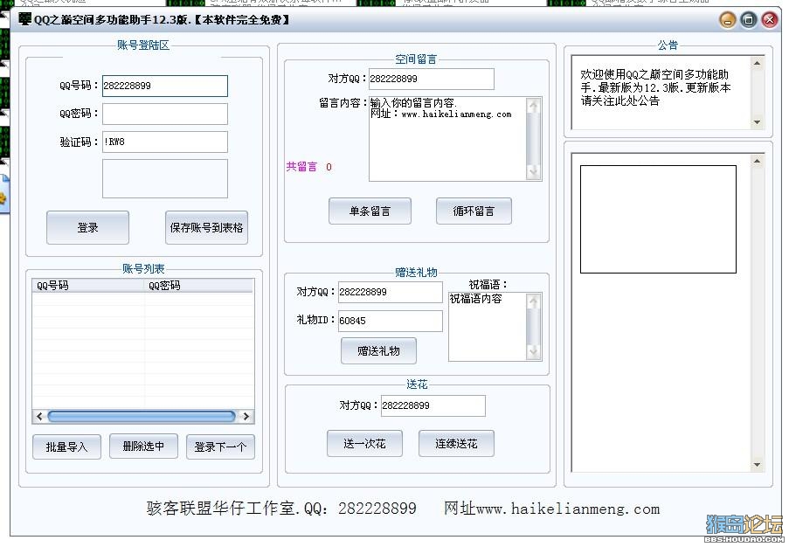Viewport: 789px width, 547px height.
Task: Click the 验证码 captcha input field
Action: point(165,142)
